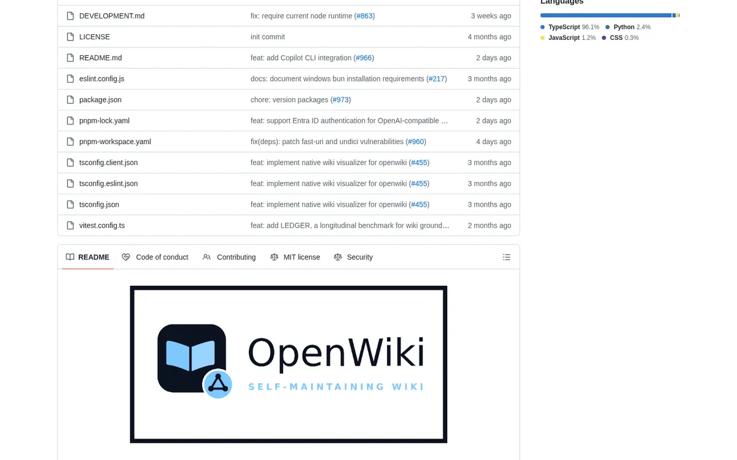Open the README.md file
This screenshot has height=460, width=737.
click(101, 58)
